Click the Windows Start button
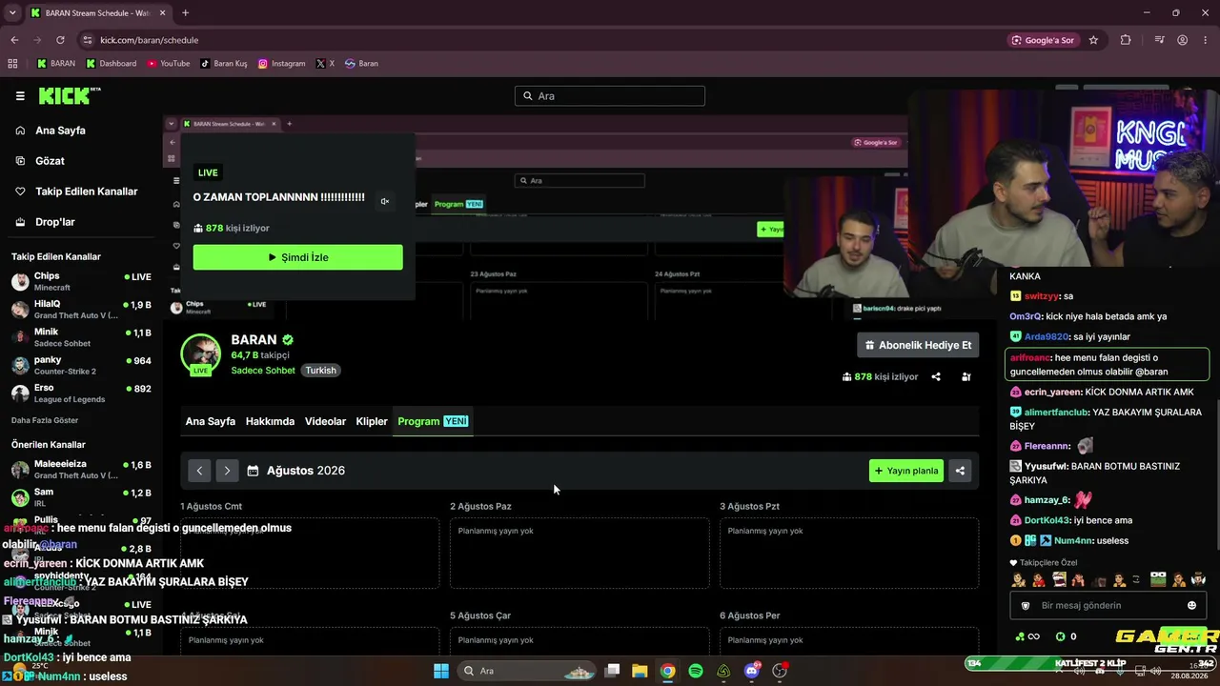Viewport: 1220px width, 686px height. point(441,671)
